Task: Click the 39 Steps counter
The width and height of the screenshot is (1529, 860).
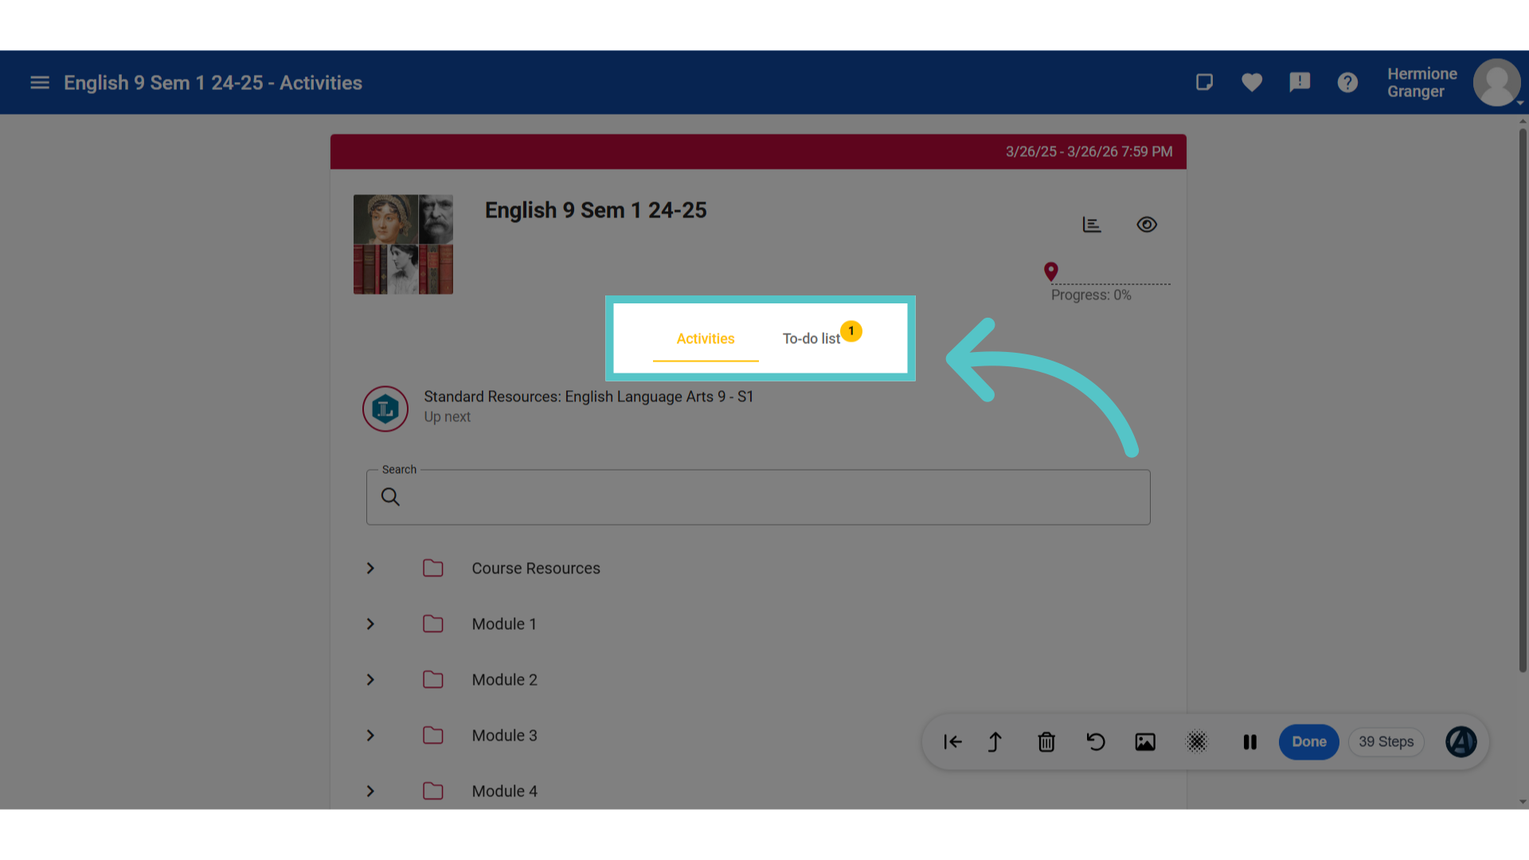Action: pyautogui.click(x=1386, y=742)
